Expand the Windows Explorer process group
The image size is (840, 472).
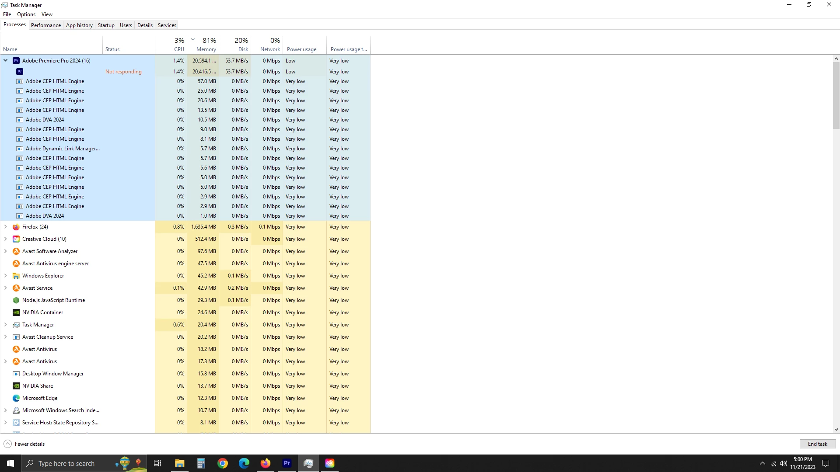6,276
